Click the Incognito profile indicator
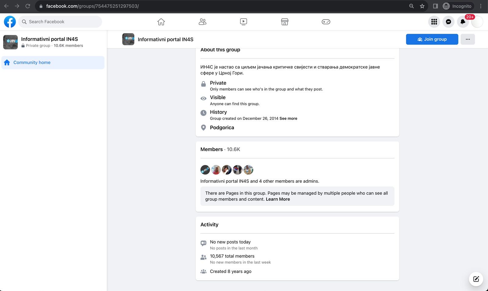 point(457,6)
